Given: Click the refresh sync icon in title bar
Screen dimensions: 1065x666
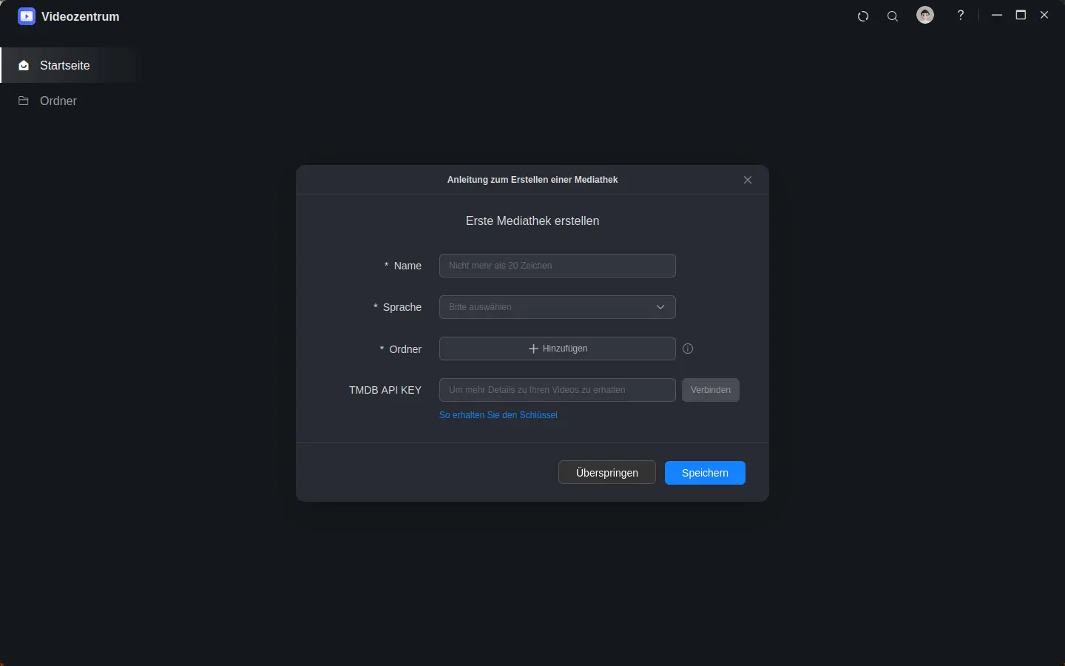Looking at the screenshot, I should pyautogui.click(x=863, y=16).
